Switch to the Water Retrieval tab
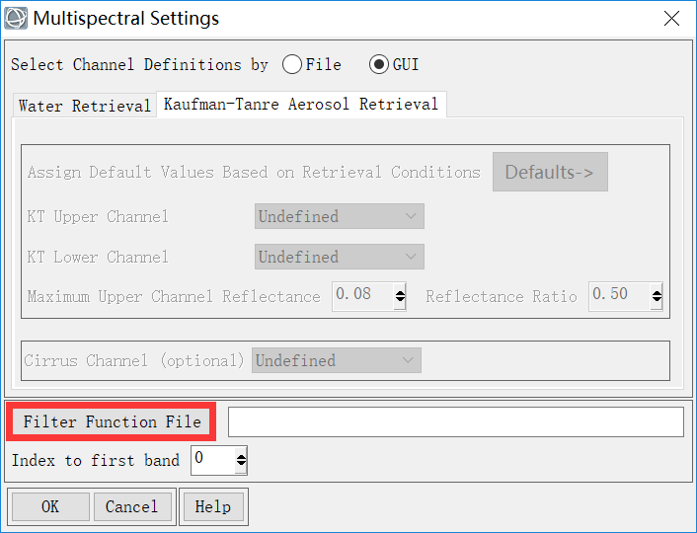The image size is (697, 533). click(85, 106)
